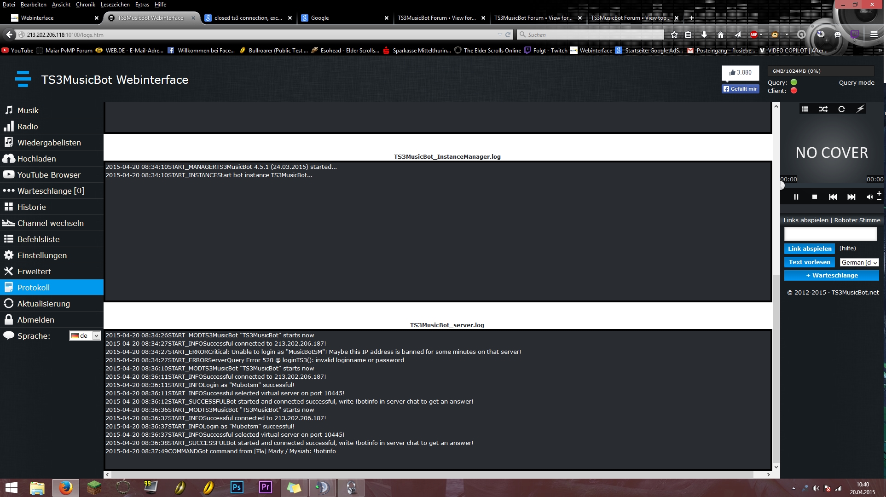Click the + Warteschlange button
Viewport: 886px width, 497px height.
pyautogui.click(x=831, y=276)
